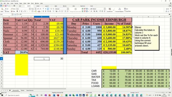Switch to the Layout ribbon tab

pyautogui.click(x=47, y=6)
